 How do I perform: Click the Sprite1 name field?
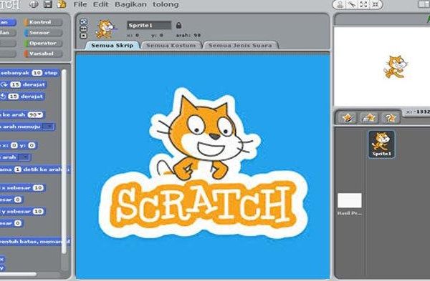pyautogui.click(x=149, y=26)
